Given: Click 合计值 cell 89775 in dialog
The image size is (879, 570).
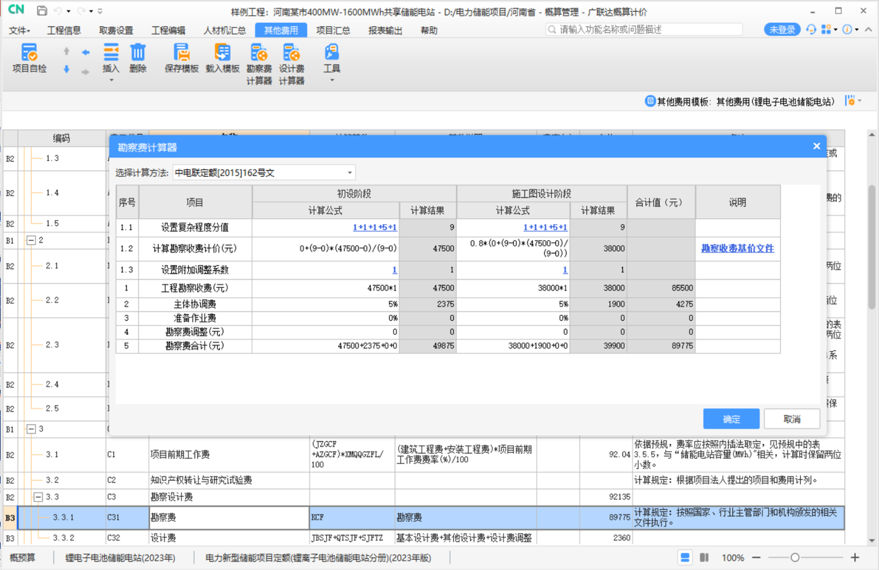Looking at the screenshot, I should [661, 346].
